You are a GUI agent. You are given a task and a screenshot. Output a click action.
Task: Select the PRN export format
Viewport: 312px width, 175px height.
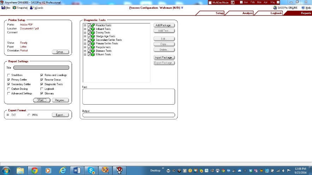click(29, 115)
